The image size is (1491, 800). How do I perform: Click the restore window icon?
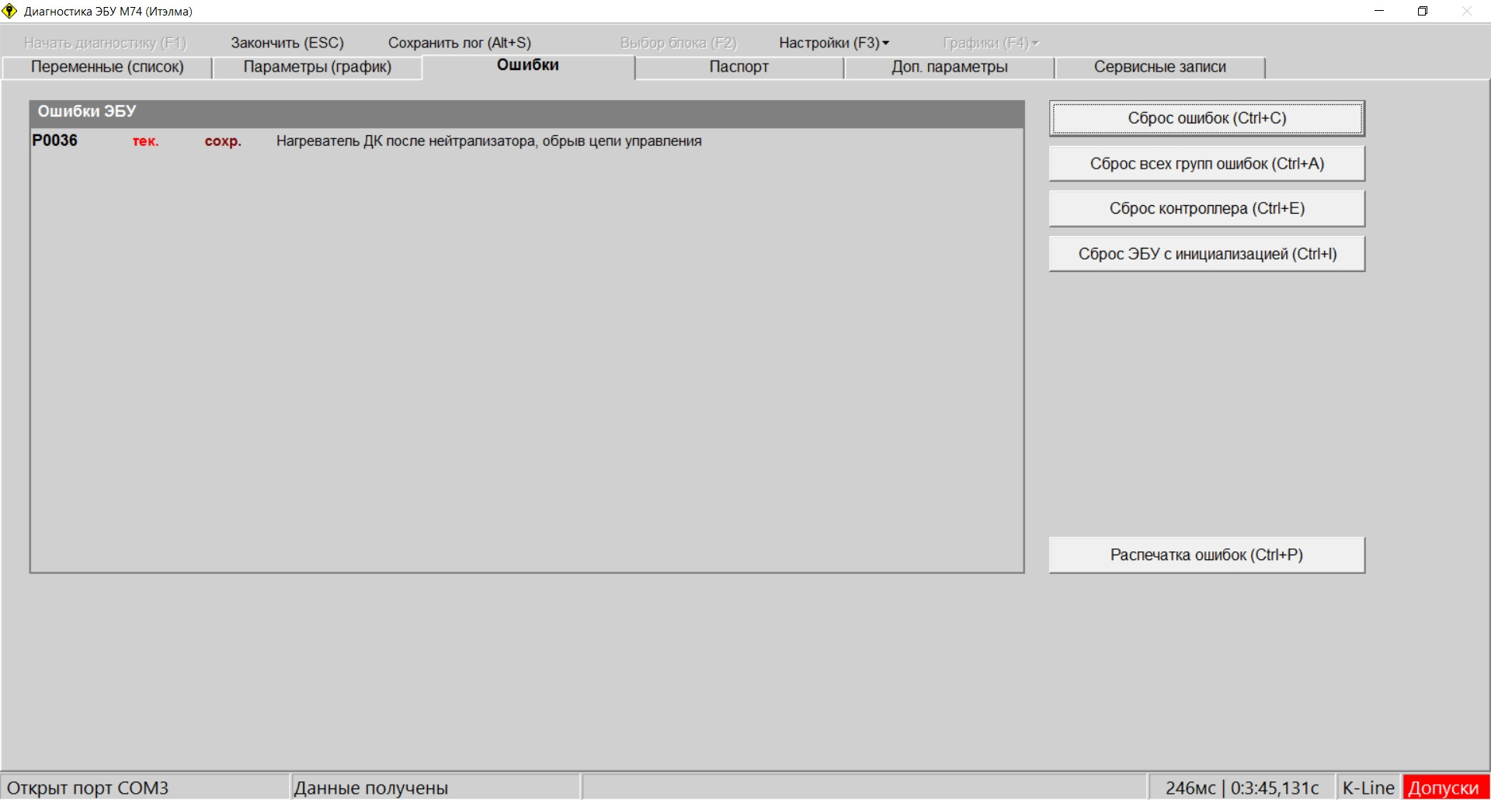1423,12
